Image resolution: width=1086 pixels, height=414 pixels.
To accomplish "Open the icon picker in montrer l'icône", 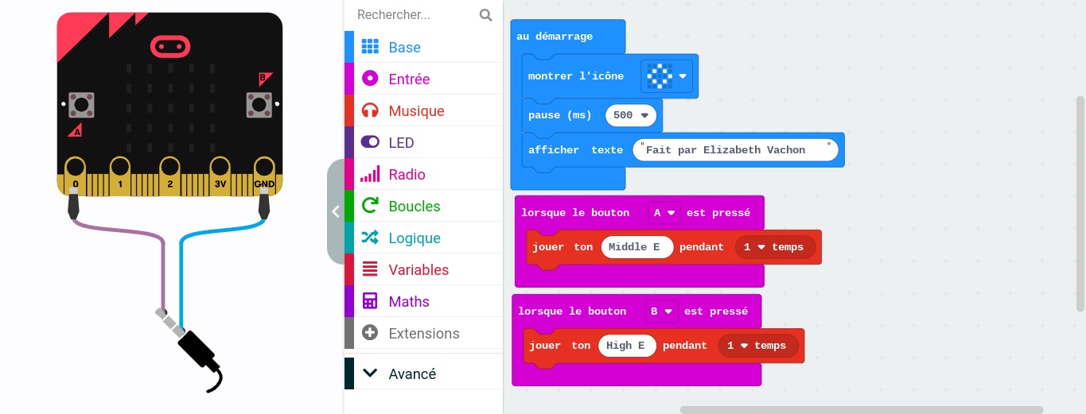I will [x=667, y=76].
